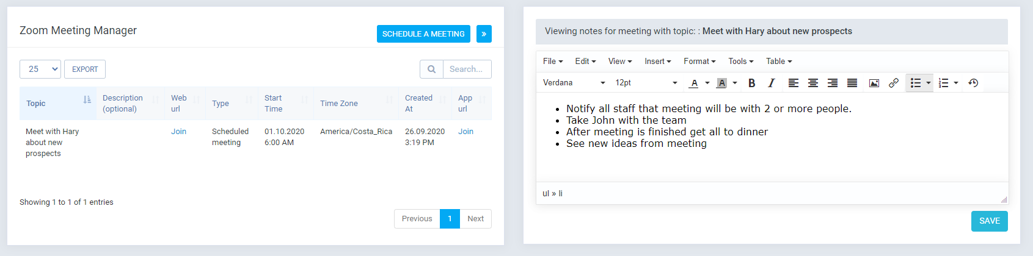This screenshot has width=1033, height=256.
Task: Justify text in the editor
Action: pos(852,83)
